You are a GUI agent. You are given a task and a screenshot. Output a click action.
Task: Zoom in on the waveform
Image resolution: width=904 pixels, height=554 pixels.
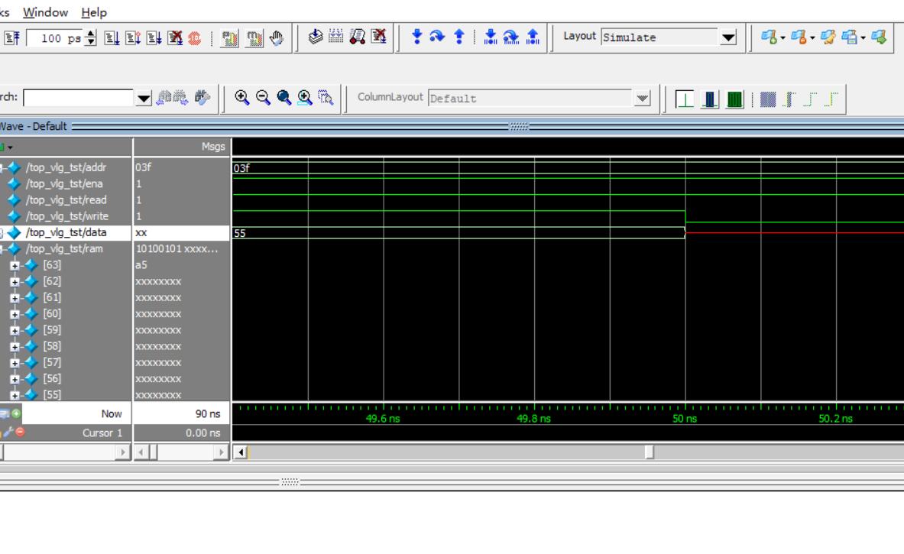(x=242, y=97)
